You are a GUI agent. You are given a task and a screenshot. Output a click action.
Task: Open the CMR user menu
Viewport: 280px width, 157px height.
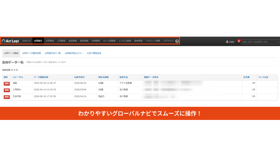[x=231, y=42]
